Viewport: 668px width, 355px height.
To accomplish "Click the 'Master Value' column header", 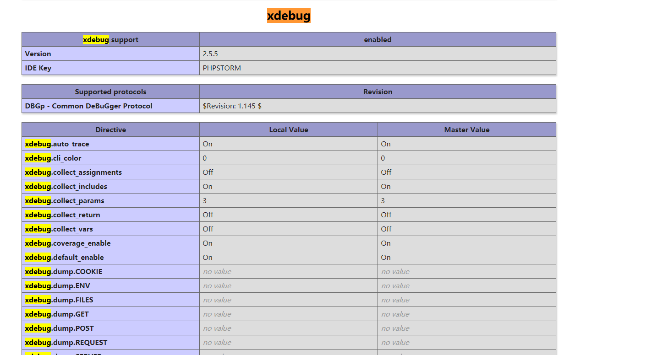I will (467, 129).
